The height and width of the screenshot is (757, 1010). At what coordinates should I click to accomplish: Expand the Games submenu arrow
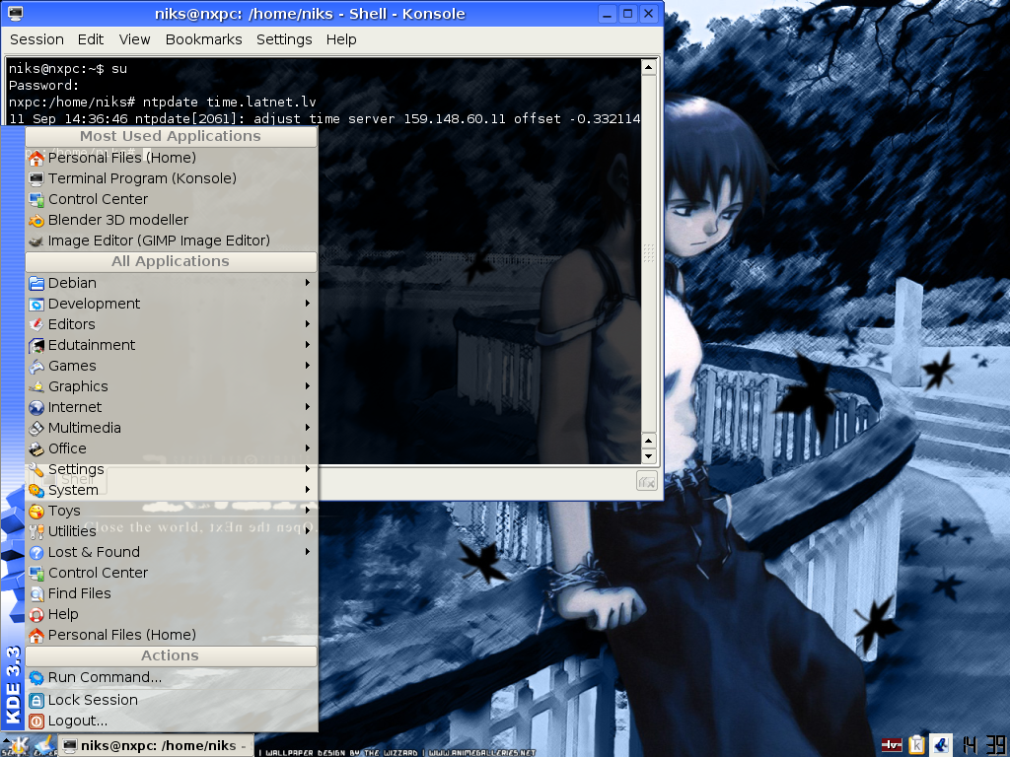click(x=308, y=365)
